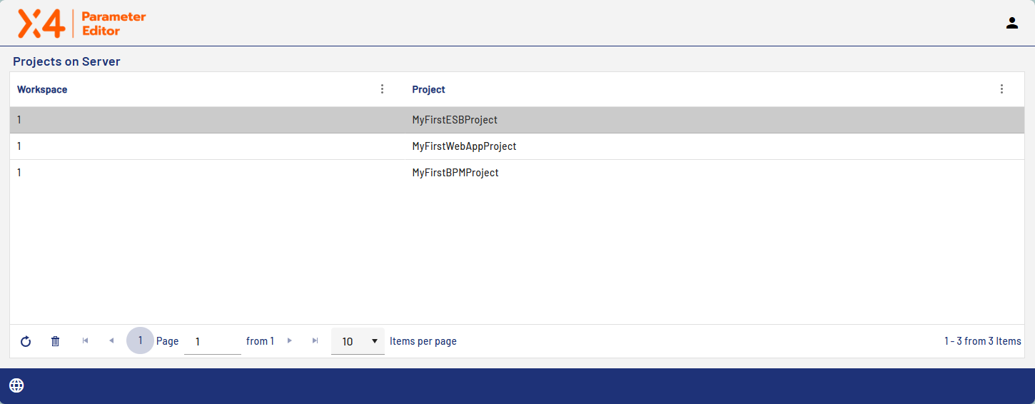Viewport: 1035px width, 404px height.
Task: Select the MyFirstBPMProject row
Action: pos(455,173)
